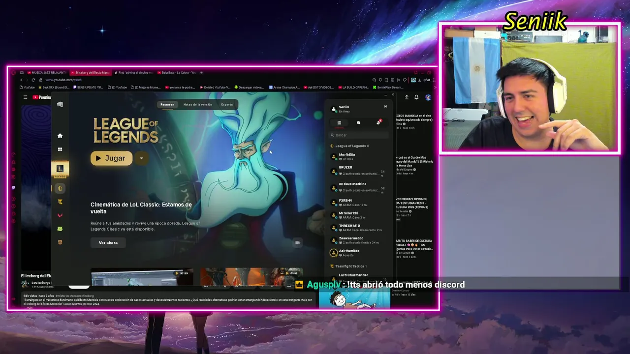Select the orange Legends of Runeterra sidebar icon
Image resolution: width=630 pixels, height=354 pixels.
(60, 242)
